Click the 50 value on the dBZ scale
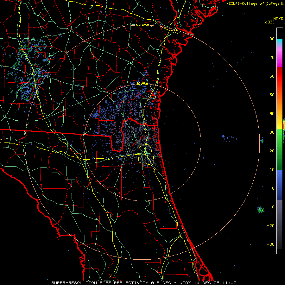The width and height of the screenshot is (285, 285). click(272, 95)
